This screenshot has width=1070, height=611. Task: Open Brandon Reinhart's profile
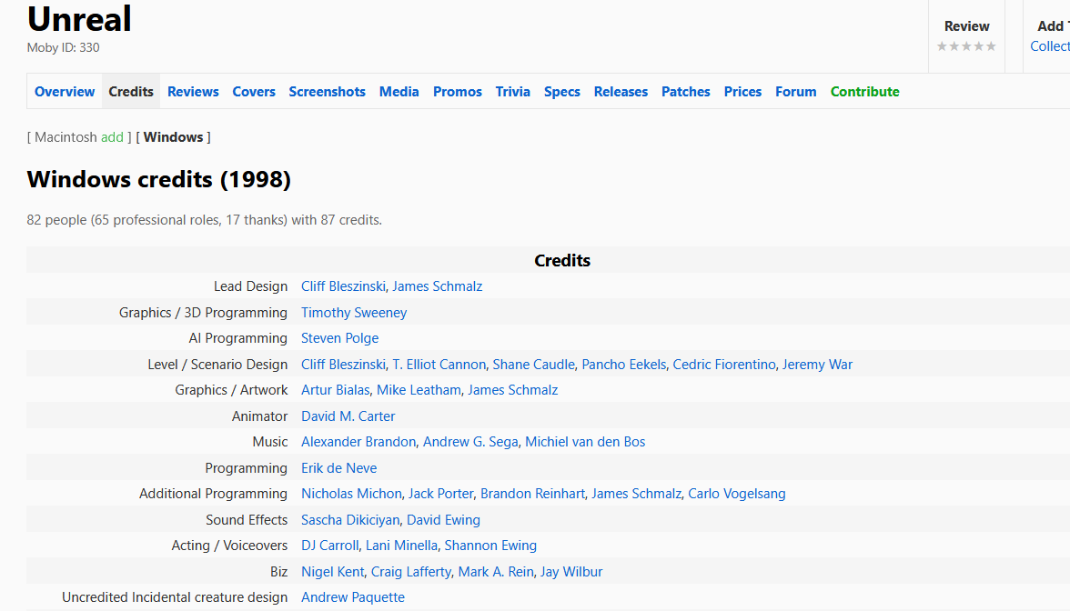tap(533, 494)
